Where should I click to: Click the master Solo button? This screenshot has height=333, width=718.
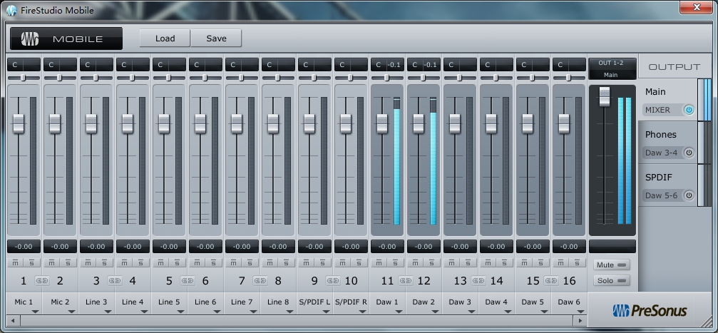[x=611, y=280]
